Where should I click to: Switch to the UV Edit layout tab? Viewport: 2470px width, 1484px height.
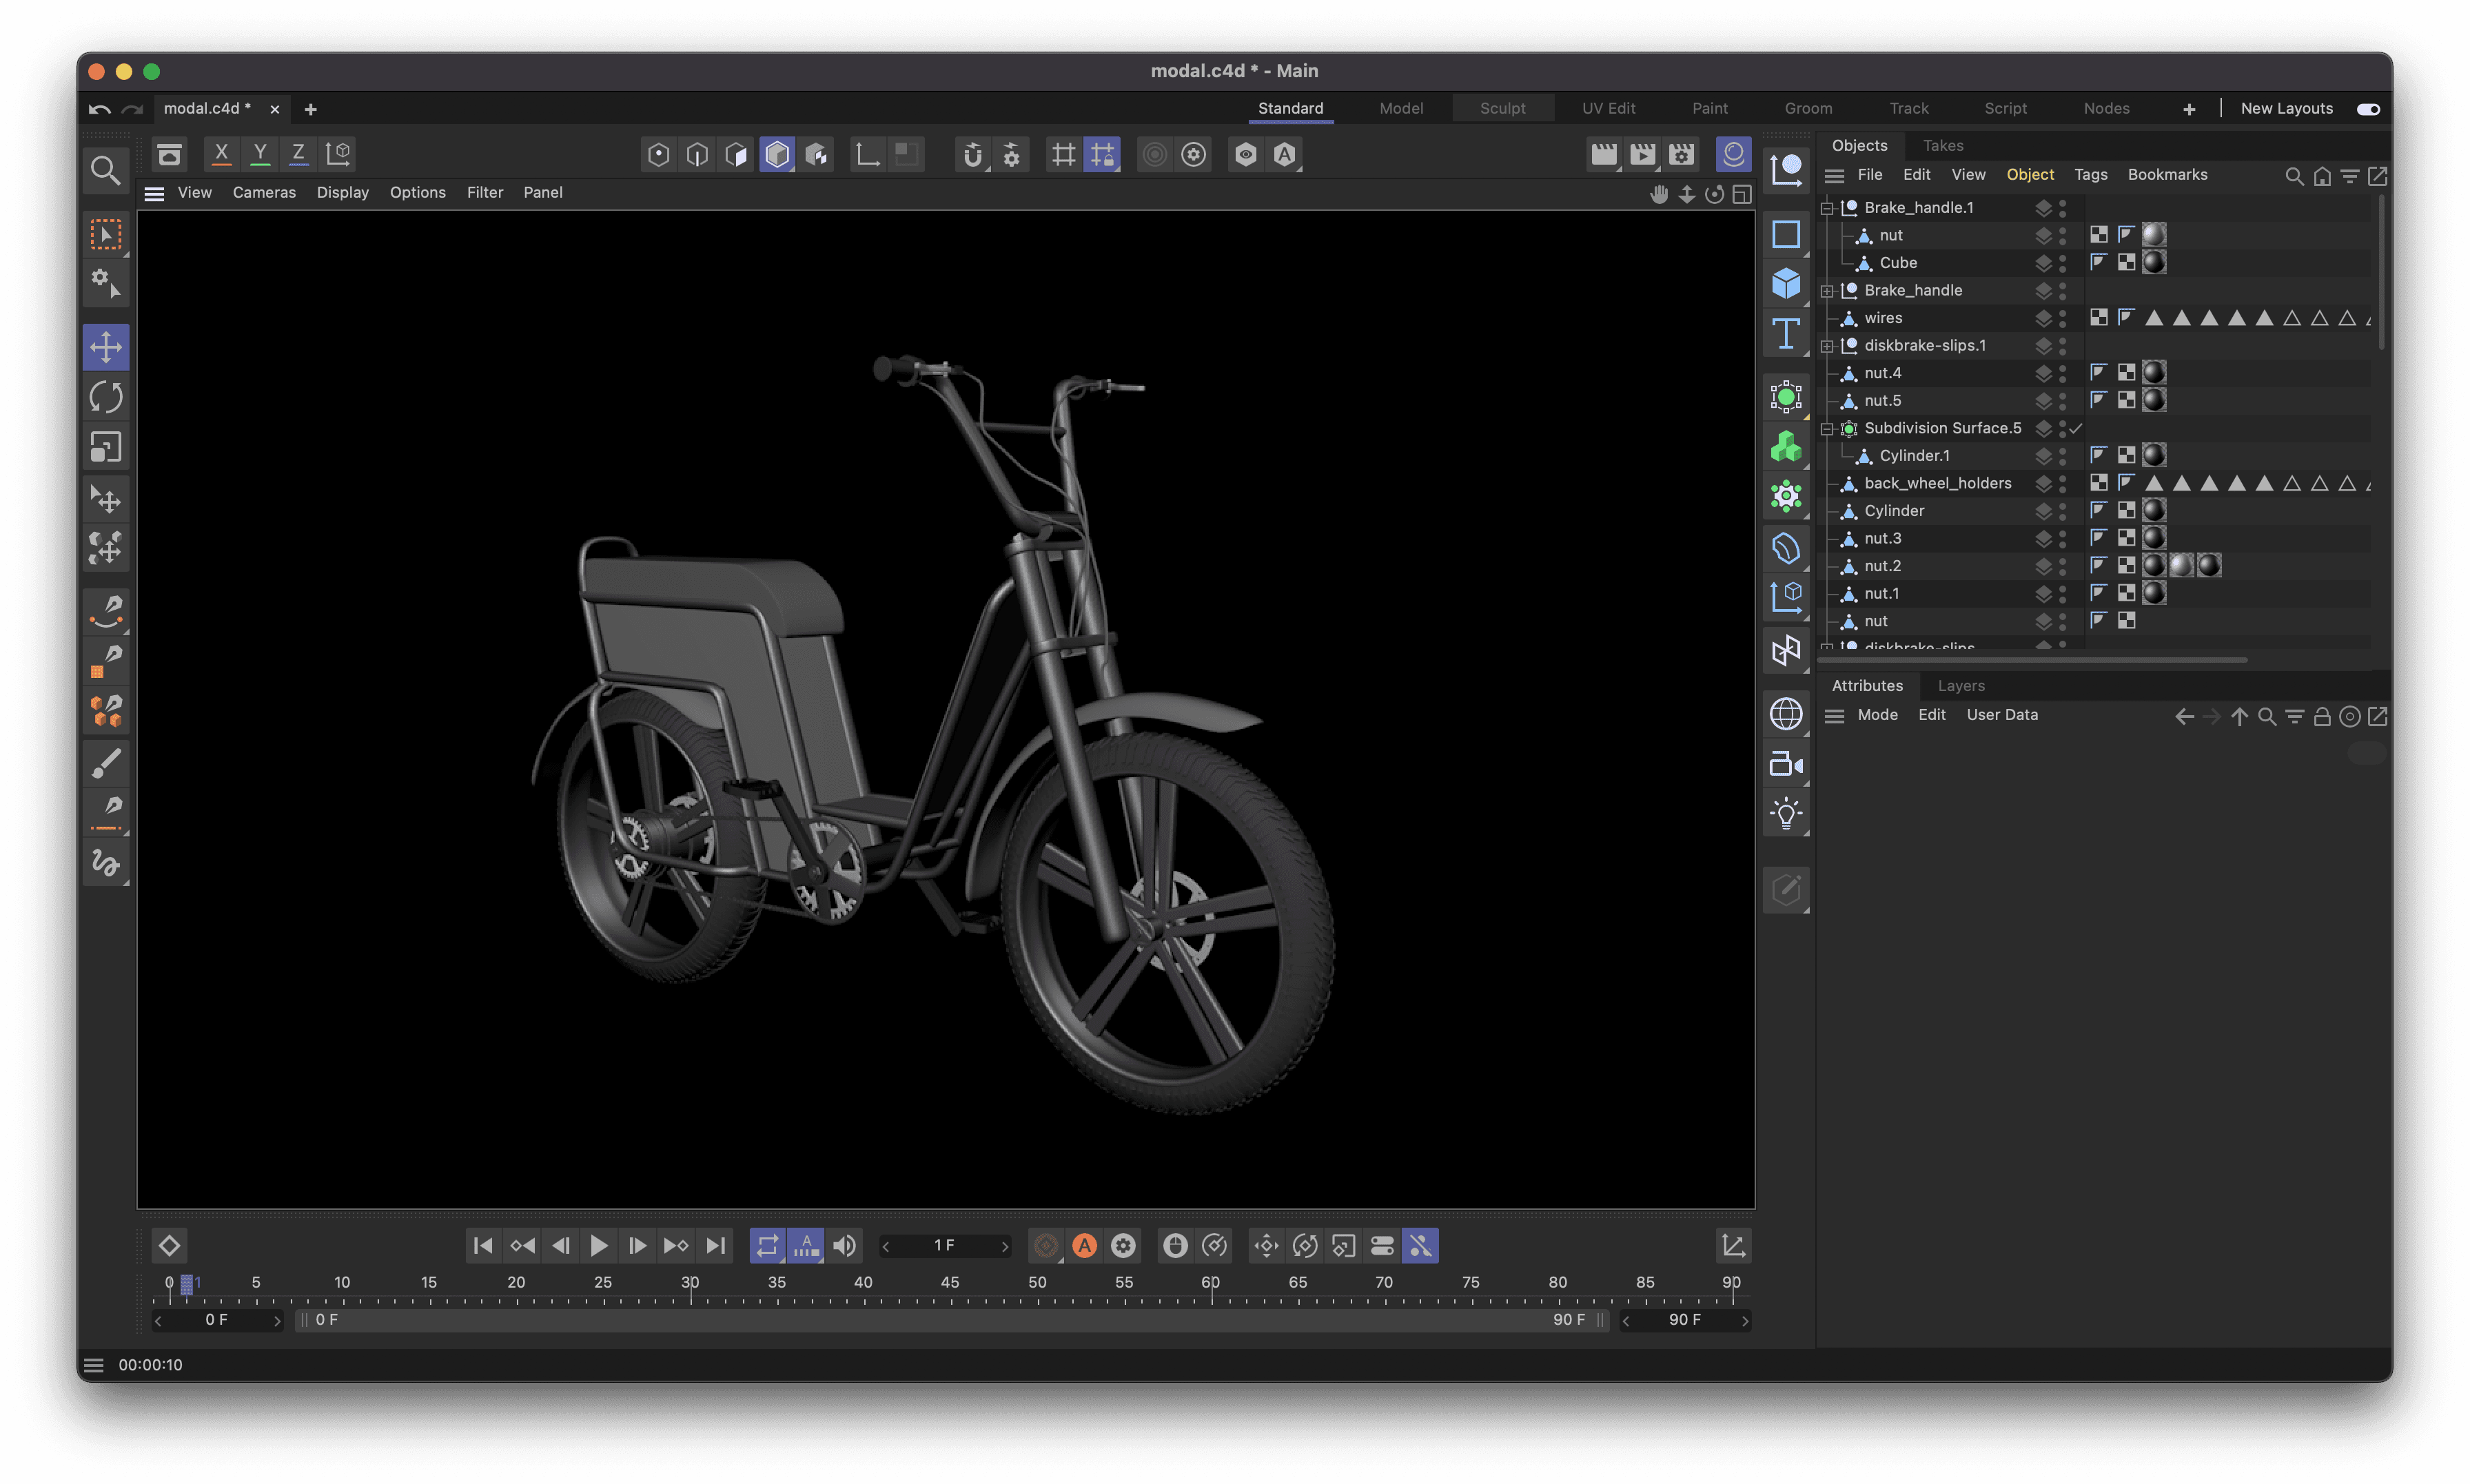(1608, 108)
